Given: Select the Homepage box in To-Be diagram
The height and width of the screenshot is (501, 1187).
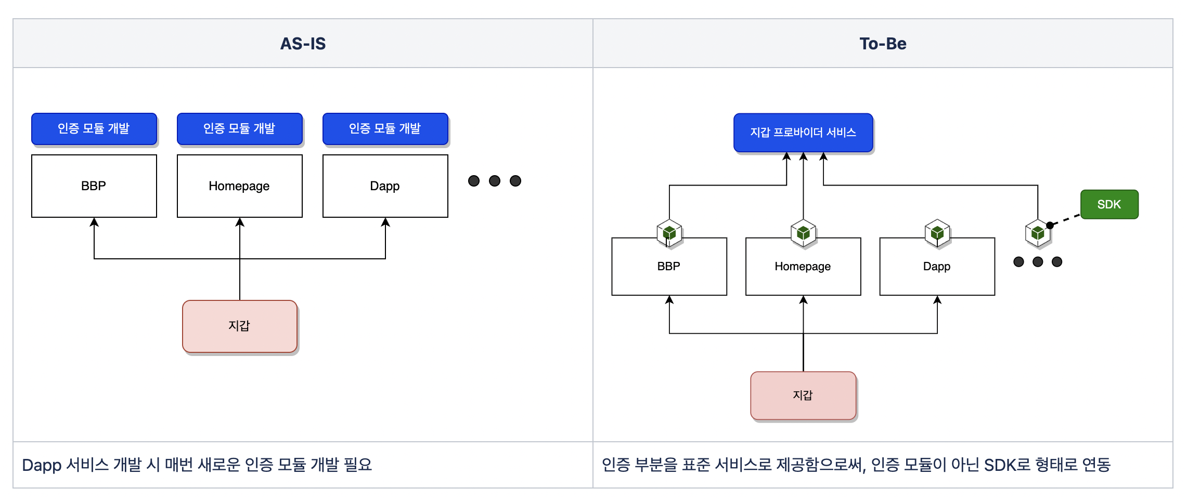Looking at the screenshot, I should (803, 267).
